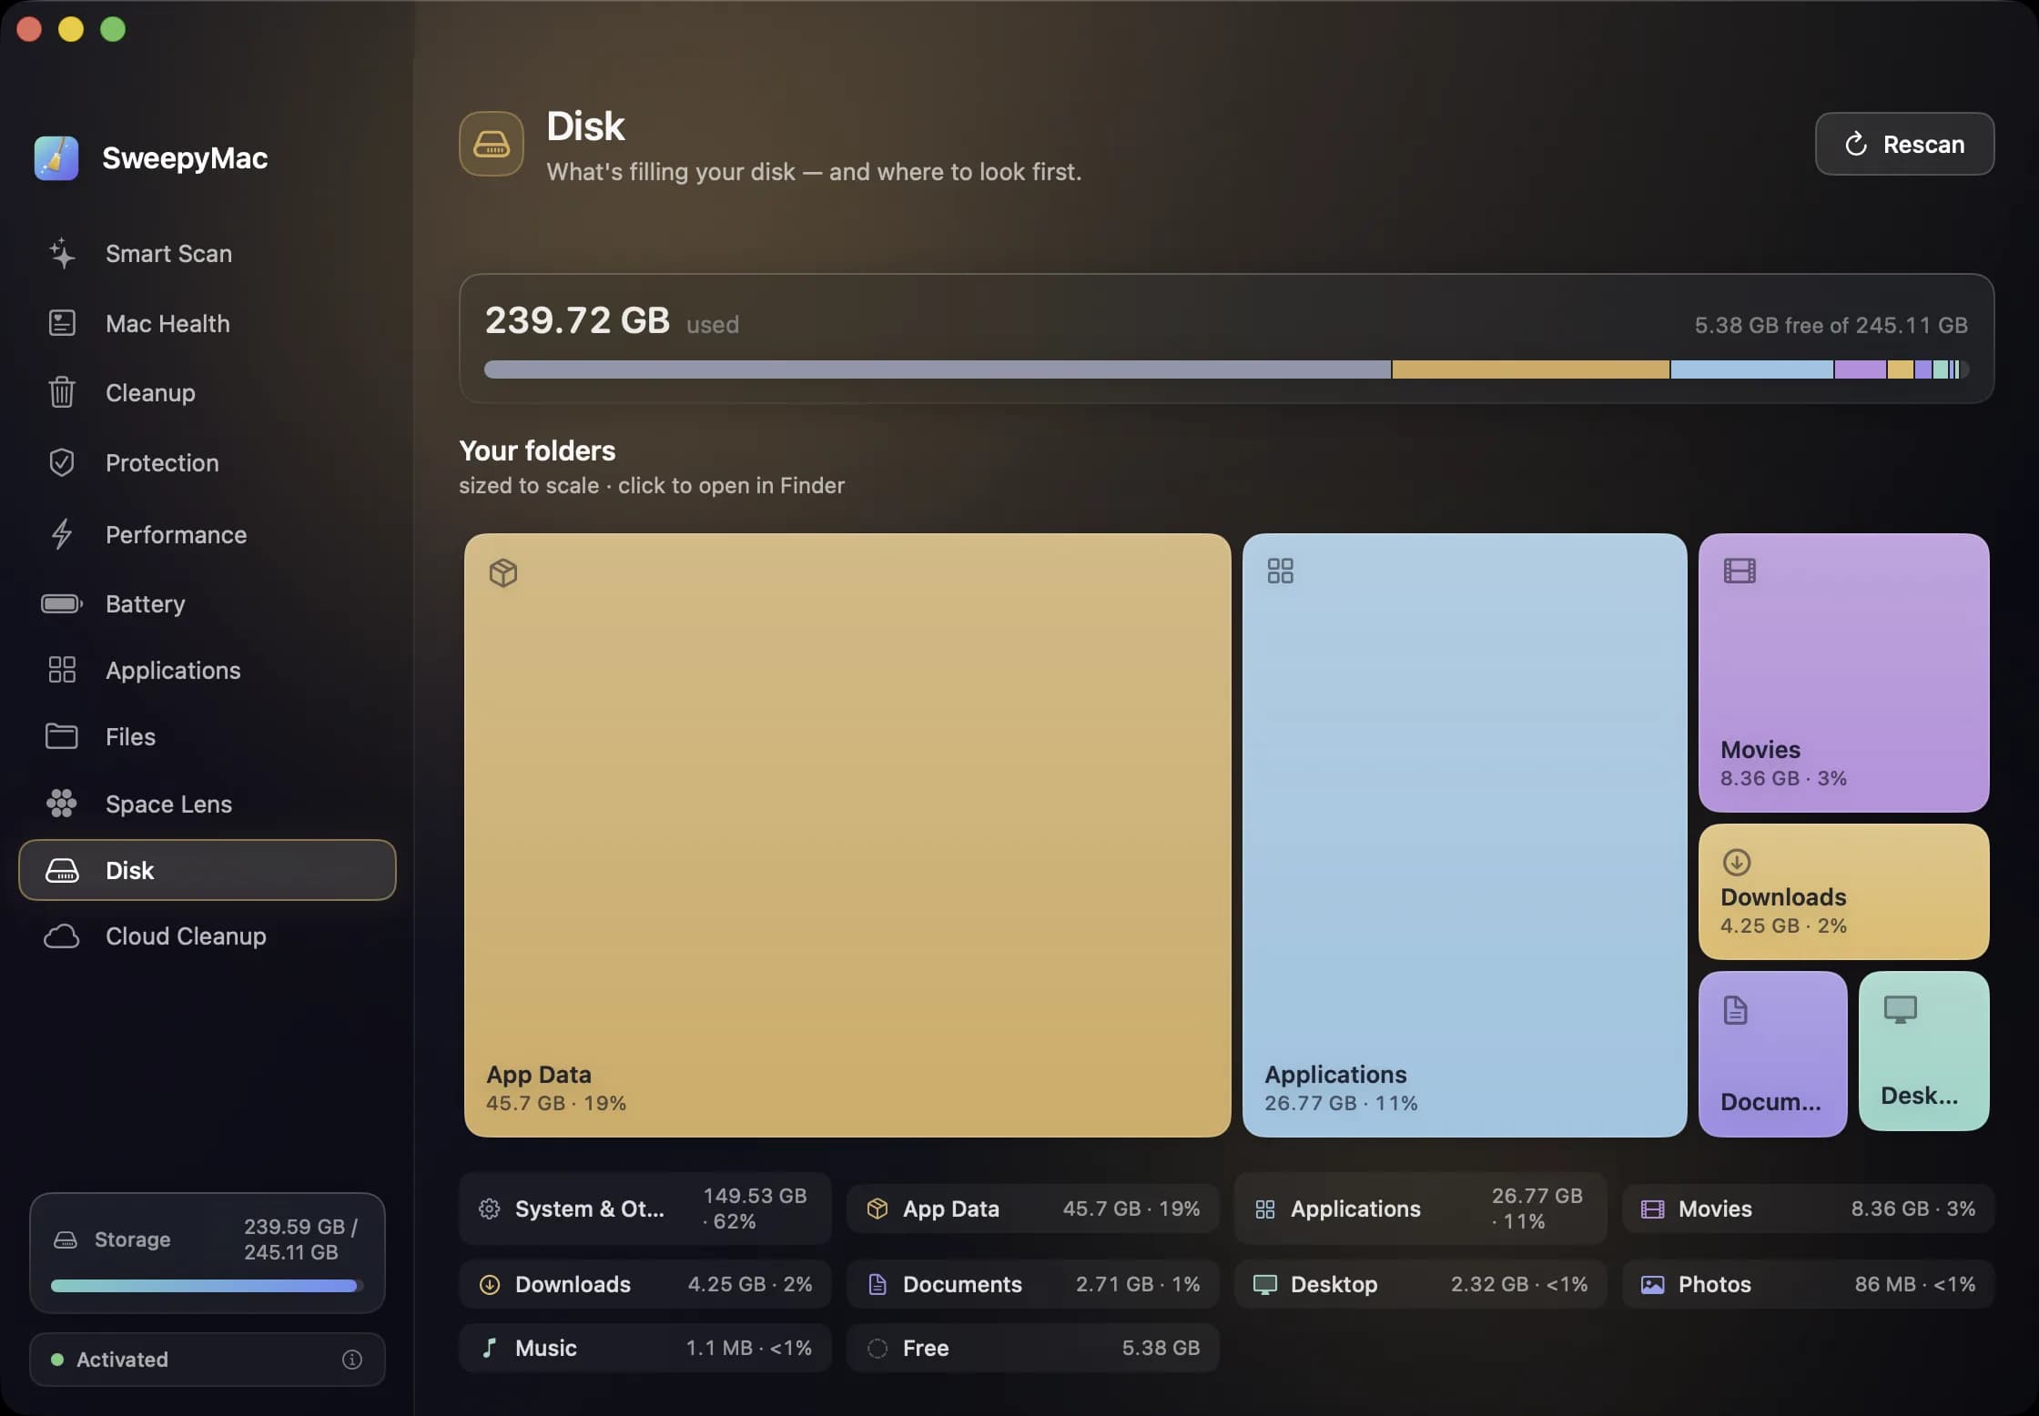Image resolution: width=2039 pixels, height=1416 pixels.
Task: Click the Cleanup trash can icon
Action: coord(62,392)
